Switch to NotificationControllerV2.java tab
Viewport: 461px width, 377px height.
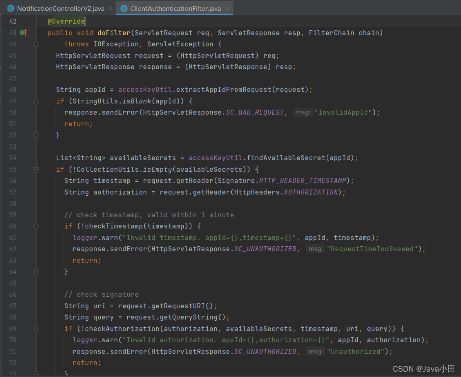click(x=60, y=9)
